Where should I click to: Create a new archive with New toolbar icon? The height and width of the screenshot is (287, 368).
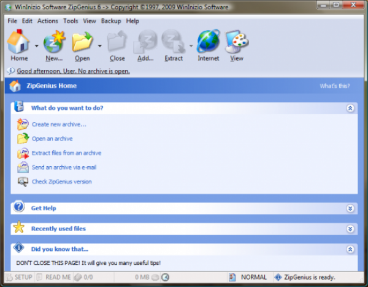coord(54,42)
